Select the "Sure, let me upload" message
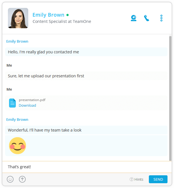The height and width of the screenshot is (188, 174). pyautogui.click(x=86, y=76)
